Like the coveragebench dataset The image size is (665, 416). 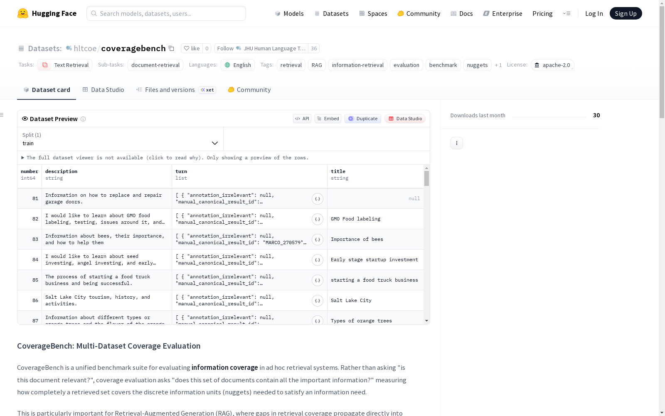pos(192,48)
